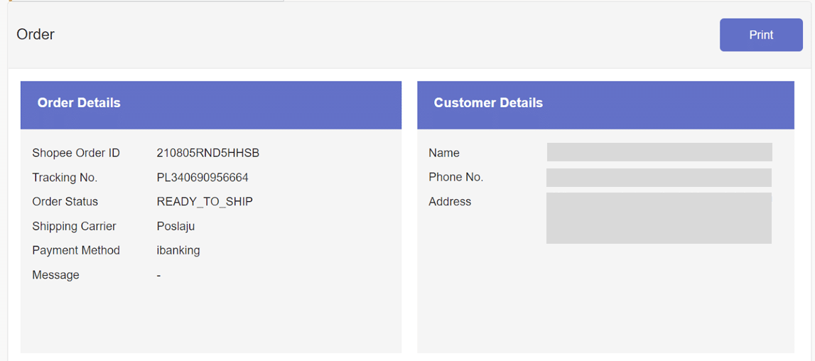815x361 pixels.
Task: Click the redacted Address block
Action: (659, 218)
